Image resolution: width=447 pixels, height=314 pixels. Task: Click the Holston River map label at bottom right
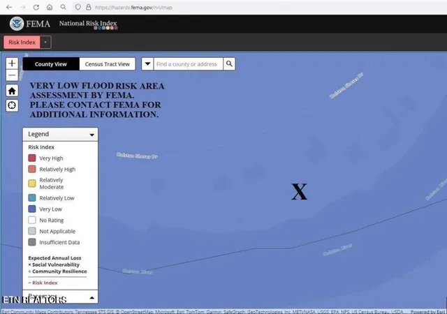[x=337, y=250]
